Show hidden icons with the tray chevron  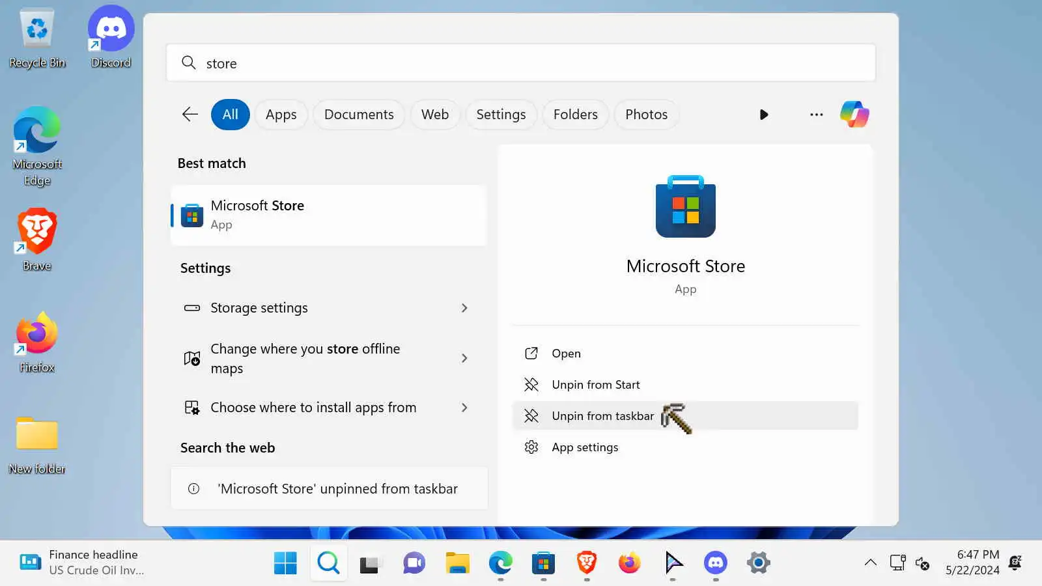coord(870,563)
